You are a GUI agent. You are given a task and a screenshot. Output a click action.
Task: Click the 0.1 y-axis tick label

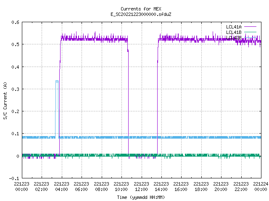(x=15, y=134)
